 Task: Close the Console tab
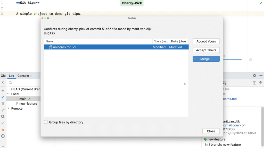(x=31, y=76)
